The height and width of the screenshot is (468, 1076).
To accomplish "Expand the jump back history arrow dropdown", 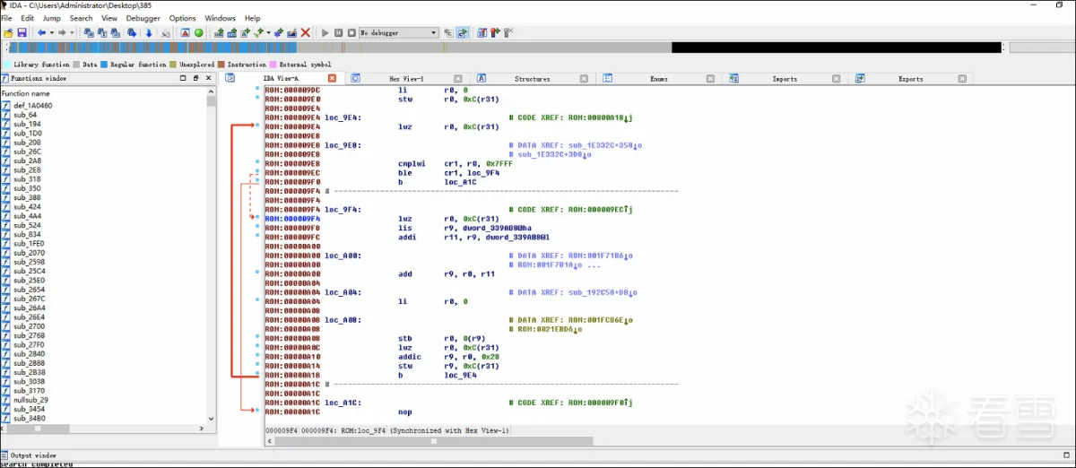I will coord(51,33).
